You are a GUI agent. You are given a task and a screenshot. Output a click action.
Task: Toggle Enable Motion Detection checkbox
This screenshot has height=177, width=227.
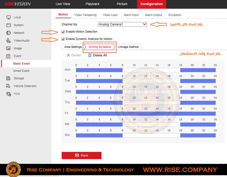point(63,32)
